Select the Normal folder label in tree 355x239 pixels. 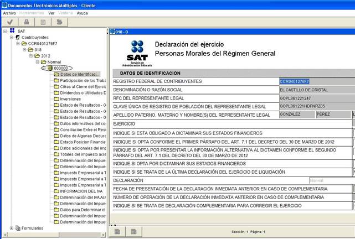pyautogui.click(x=54, y=62)
